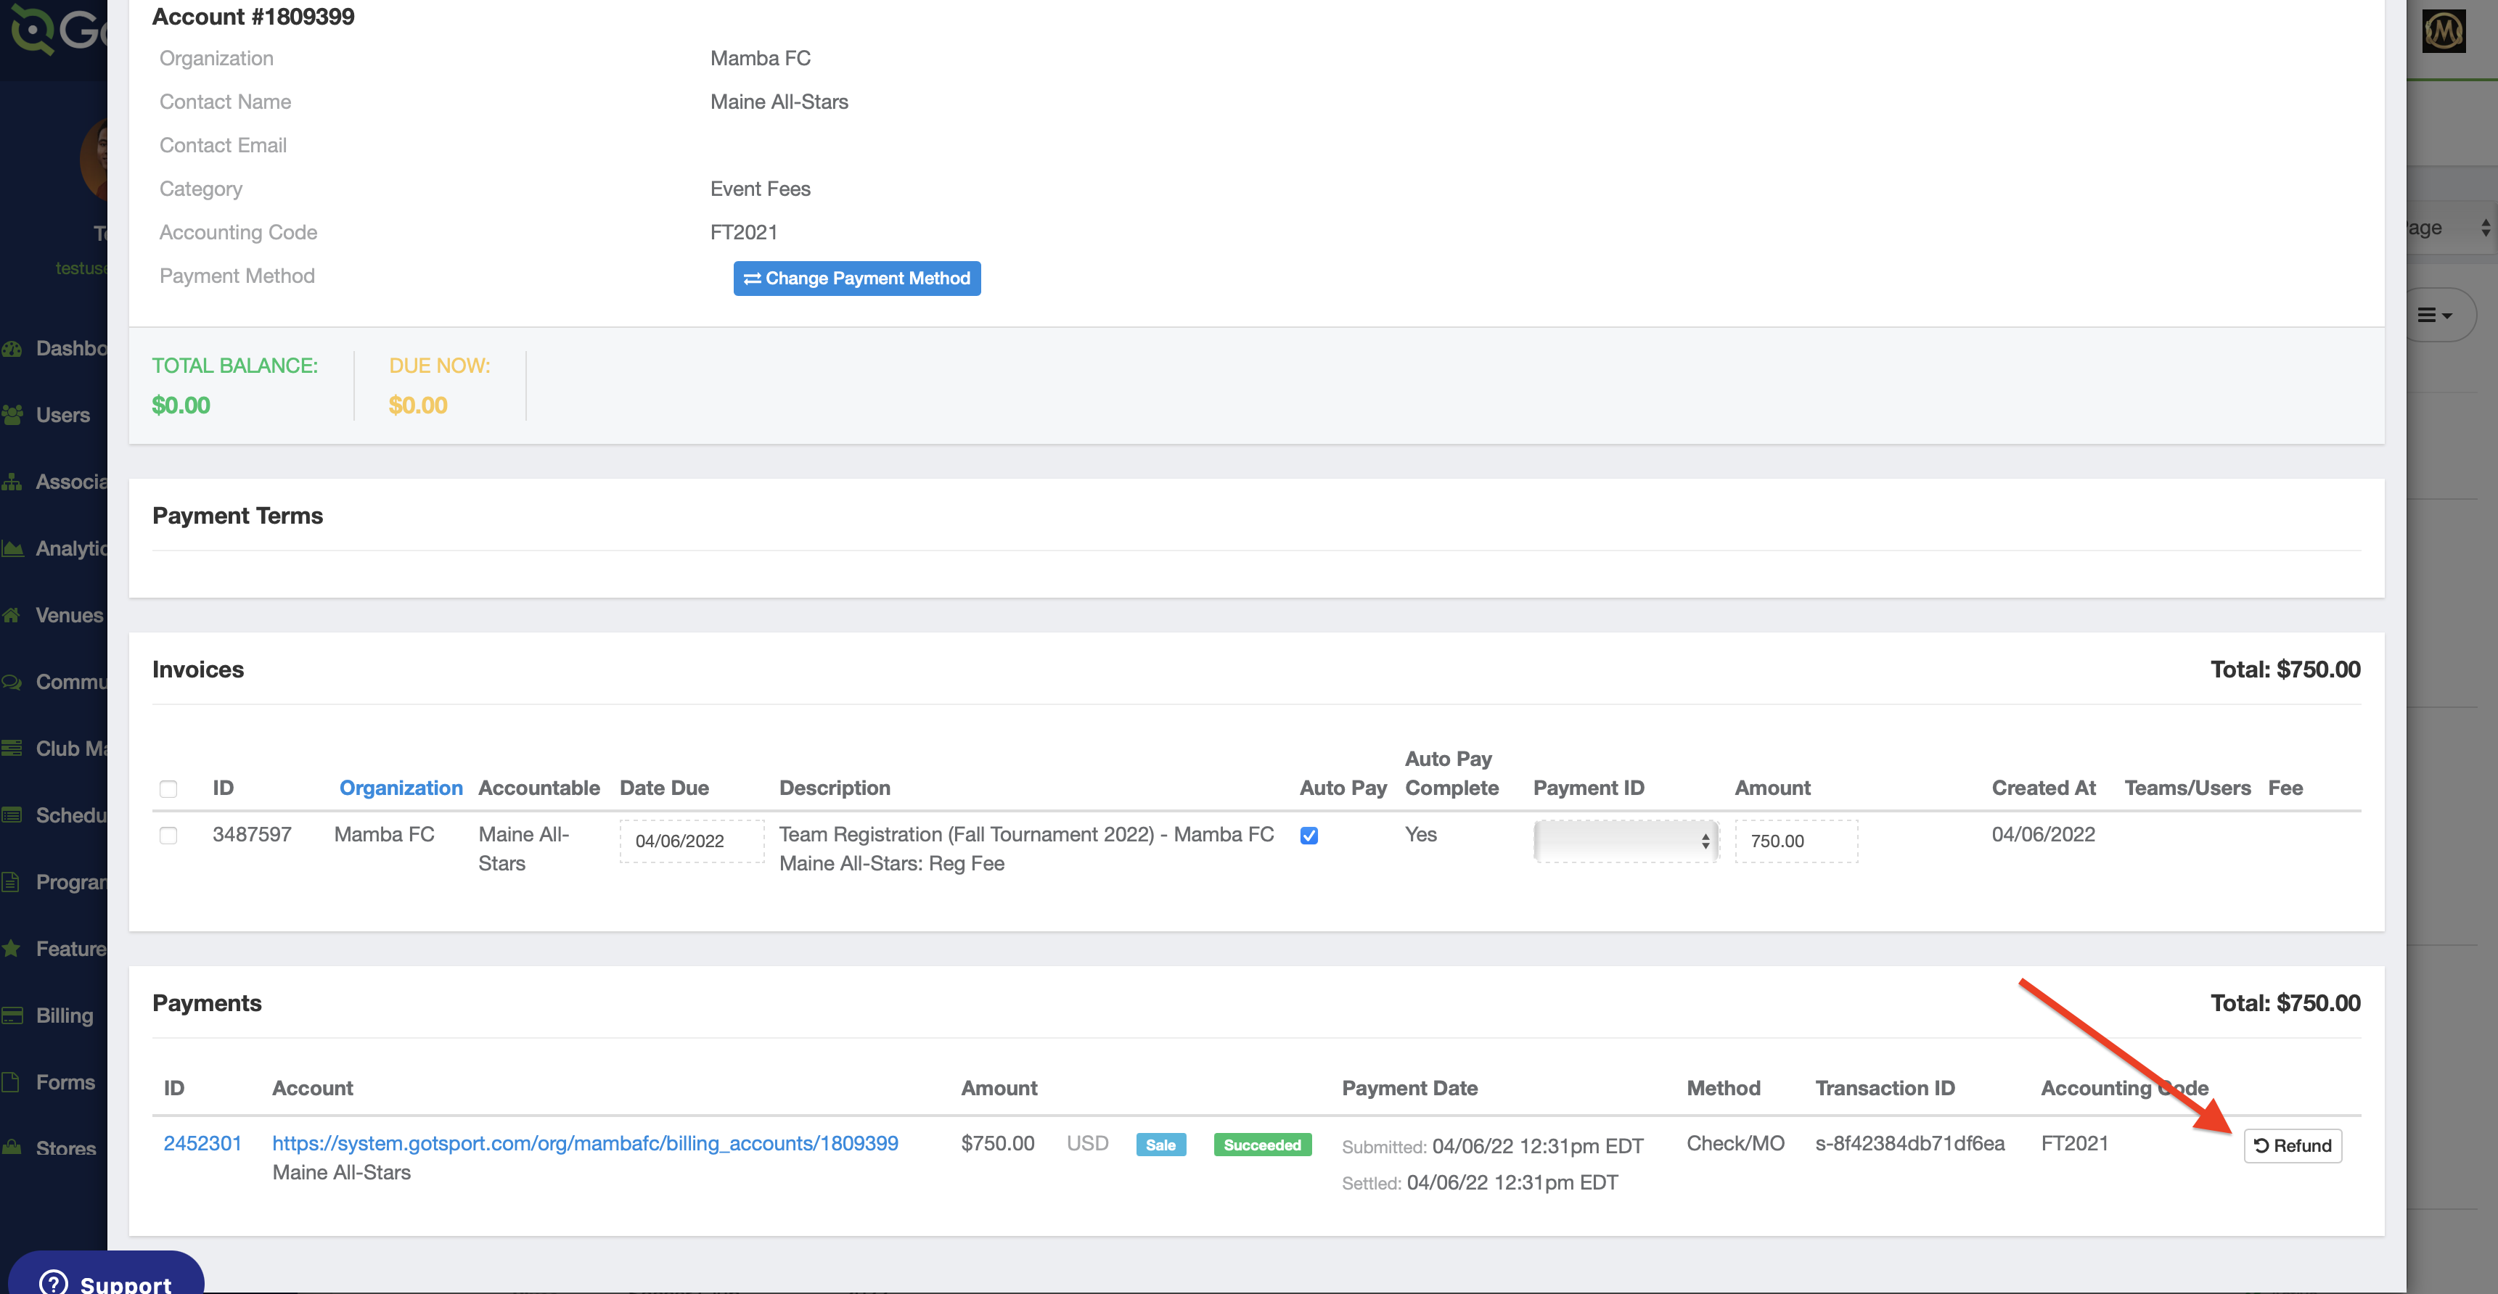Viewport: 2498px width, 1294px height.
Task: Open billing_accounts/1809399 URL link
Action: (585, 1144)
